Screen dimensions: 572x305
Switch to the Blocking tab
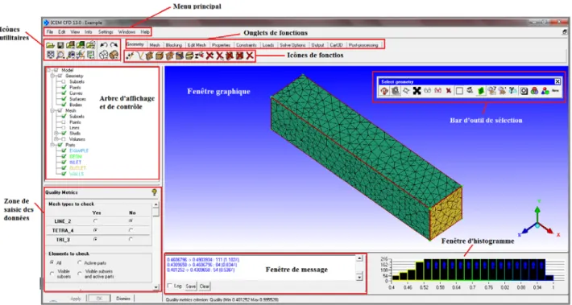coord(174,45)
